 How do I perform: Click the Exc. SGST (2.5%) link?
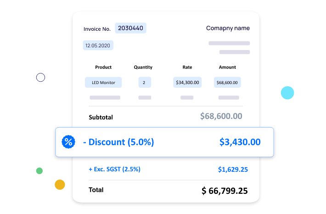click(114, 169)
